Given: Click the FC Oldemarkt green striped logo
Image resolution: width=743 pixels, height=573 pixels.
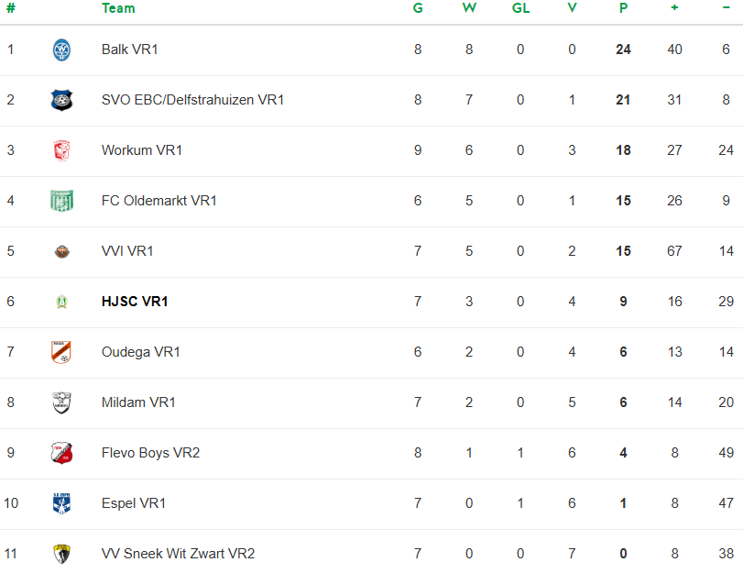Looking at the screenshot, I should 61,201.
